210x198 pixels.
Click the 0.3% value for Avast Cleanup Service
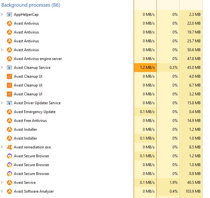coord(173,68)
